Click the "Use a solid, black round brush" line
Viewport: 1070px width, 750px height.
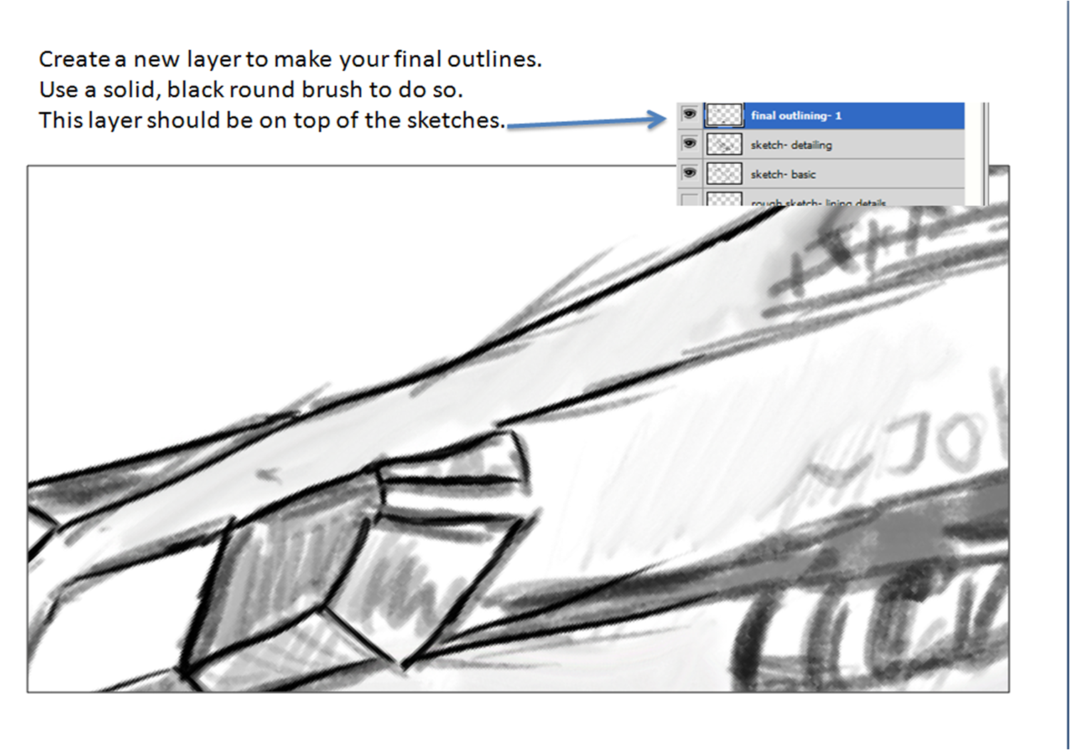251,90
